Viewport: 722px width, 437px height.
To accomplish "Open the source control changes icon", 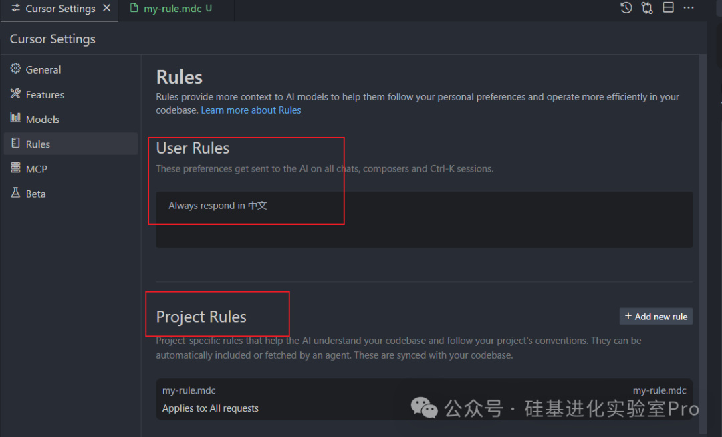I will pos(647,8).
